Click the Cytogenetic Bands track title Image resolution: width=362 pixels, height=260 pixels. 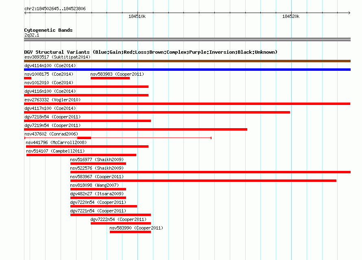[48, 30]
